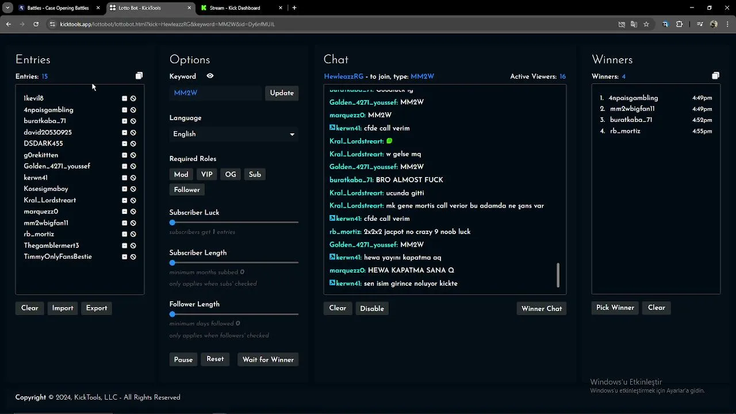Close the Stream - Kick Dashboard tab
Image resolution: width=736 pixels, height=414 pixels.
[x=281, y=8]
